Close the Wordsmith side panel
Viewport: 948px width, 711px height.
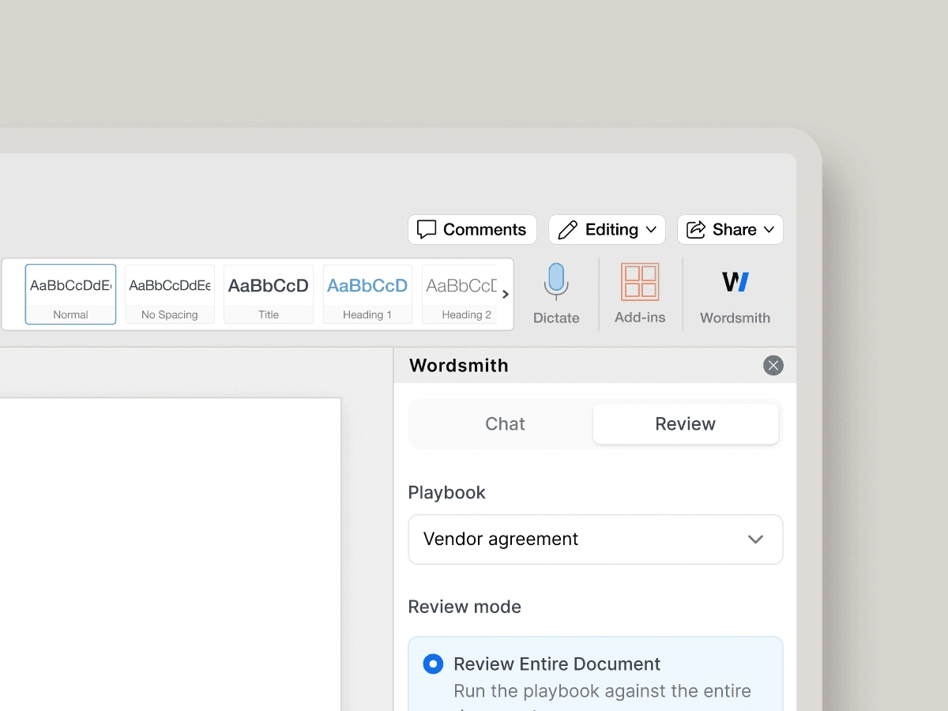tap(773, 365)
